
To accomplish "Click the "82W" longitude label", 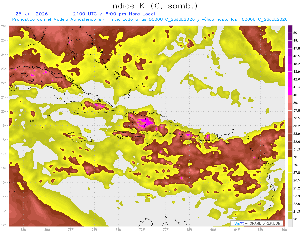I will [23, 230].
